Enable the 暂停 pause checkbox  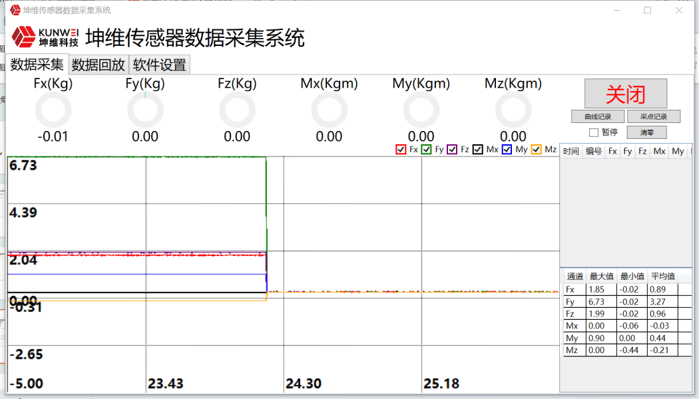click(x=594, y=132)
